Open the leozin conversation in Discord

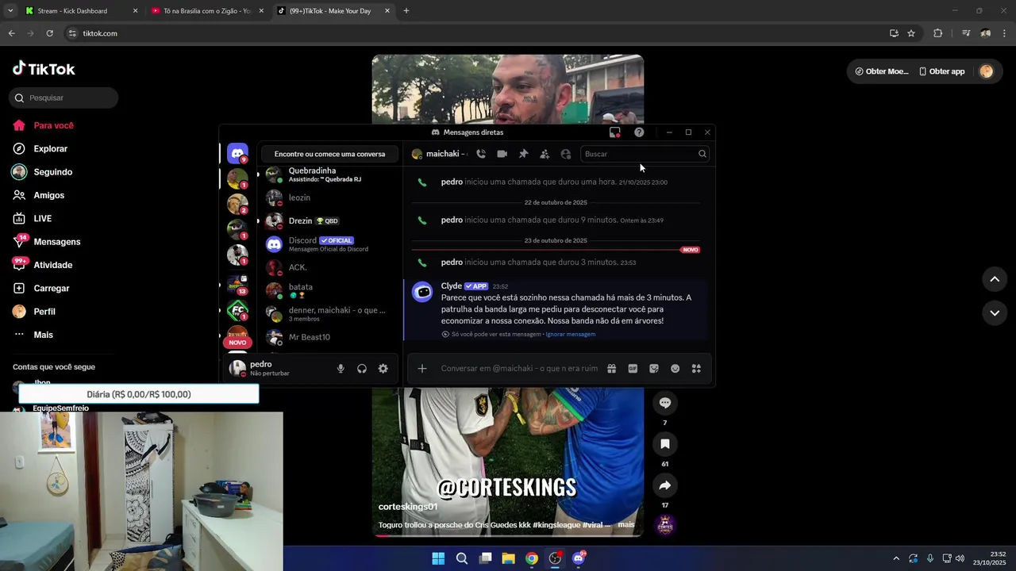[329, 197]
